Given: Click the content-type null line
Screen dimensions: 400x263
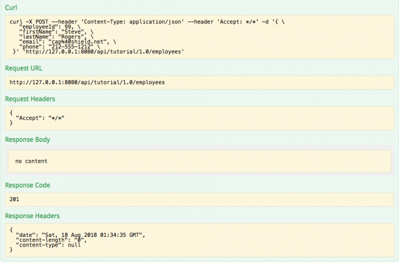Looking at the screenshot, I should tap(48, 245).
